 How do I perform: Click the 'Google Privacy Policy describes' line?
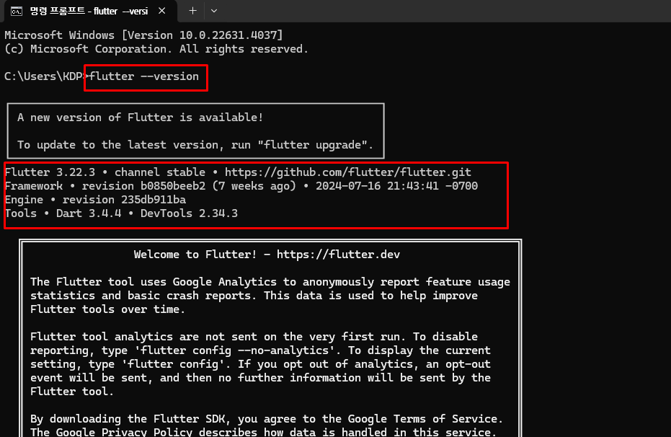[263, 432]
